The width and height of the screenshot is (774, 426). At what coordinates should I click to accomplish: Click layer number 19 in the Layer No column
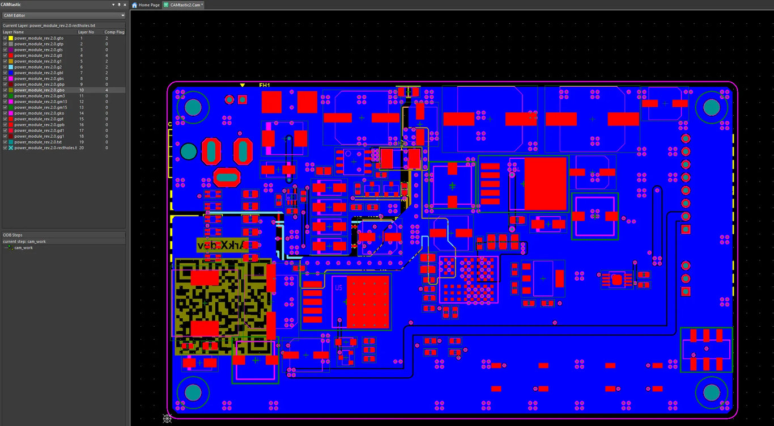point(82,142)
